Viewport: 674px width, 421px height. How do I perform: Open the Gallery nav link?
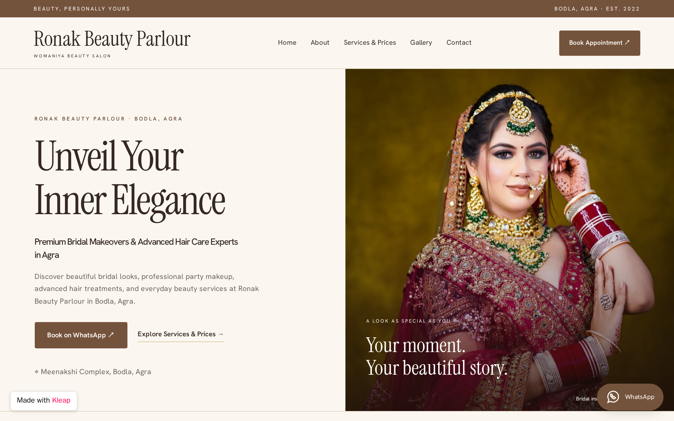coord(421,43)
